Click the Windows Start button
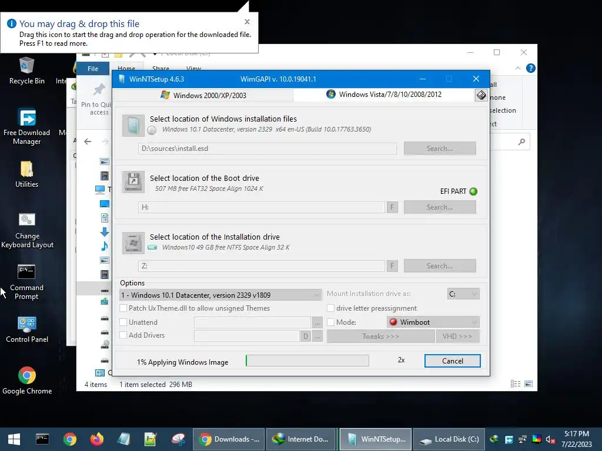Screen dimensions: 602x451 tap(14, 439)
